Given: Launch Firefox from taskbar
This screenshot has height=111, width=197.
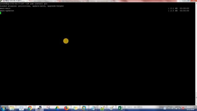Looking at the screenshot, I should [66, 108].
